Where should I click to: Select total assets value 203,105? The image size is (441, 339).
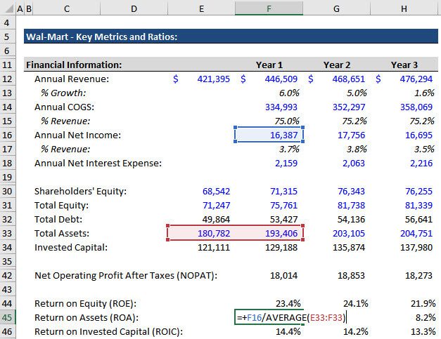[x=349, y=233]
